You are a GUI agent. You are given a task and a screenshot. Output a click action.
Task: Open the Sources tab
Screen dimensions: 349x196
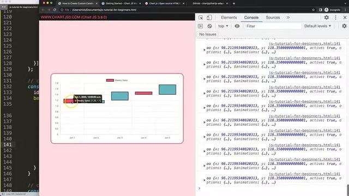click(273, 17)
